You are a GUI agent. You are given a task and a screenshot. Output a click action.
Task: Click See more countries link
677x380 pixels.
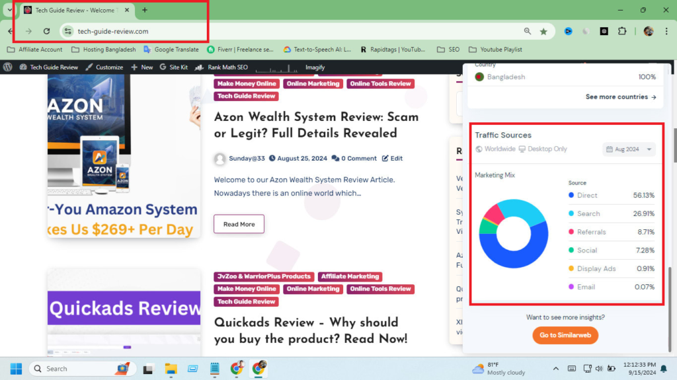(x=620, y=96)
